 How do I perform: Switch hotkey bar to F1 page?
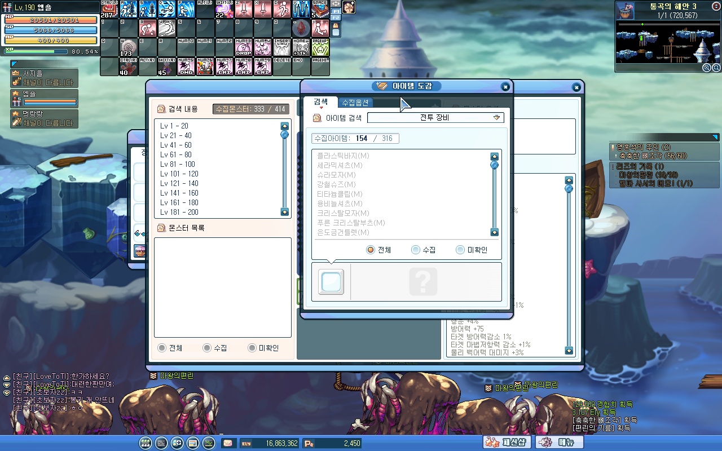pyautogui.click(x=336, y=11)
